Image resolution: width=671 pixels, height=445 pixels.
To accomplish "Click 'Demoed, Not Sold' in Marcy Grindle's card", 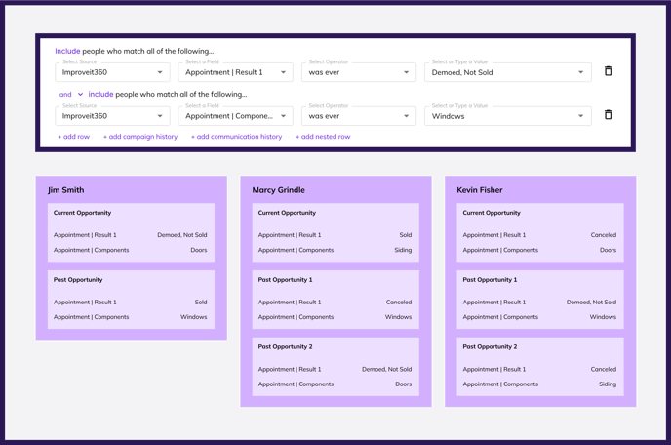I will click(386, 369).
